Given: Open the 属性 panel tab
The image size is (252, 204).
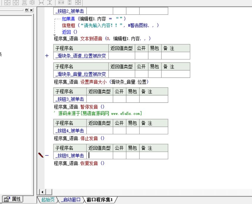Looking at the screenshot, I should click(13, 199).
